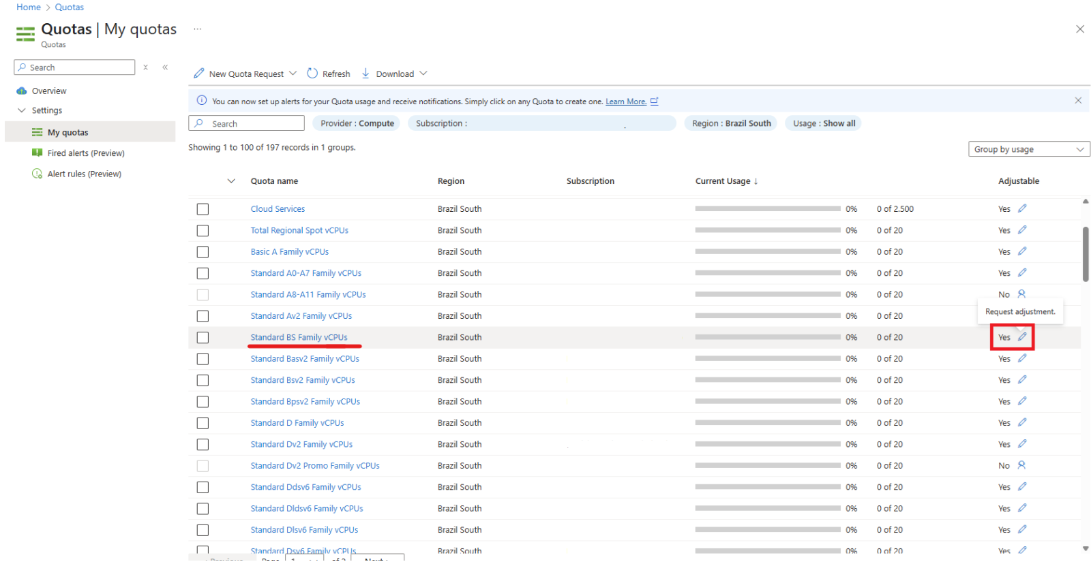Click pencil icon for Standard BS Family vCPUs
Image resolution: width=1091 pixels, height=564 pixels.
tap(1022, 337)
